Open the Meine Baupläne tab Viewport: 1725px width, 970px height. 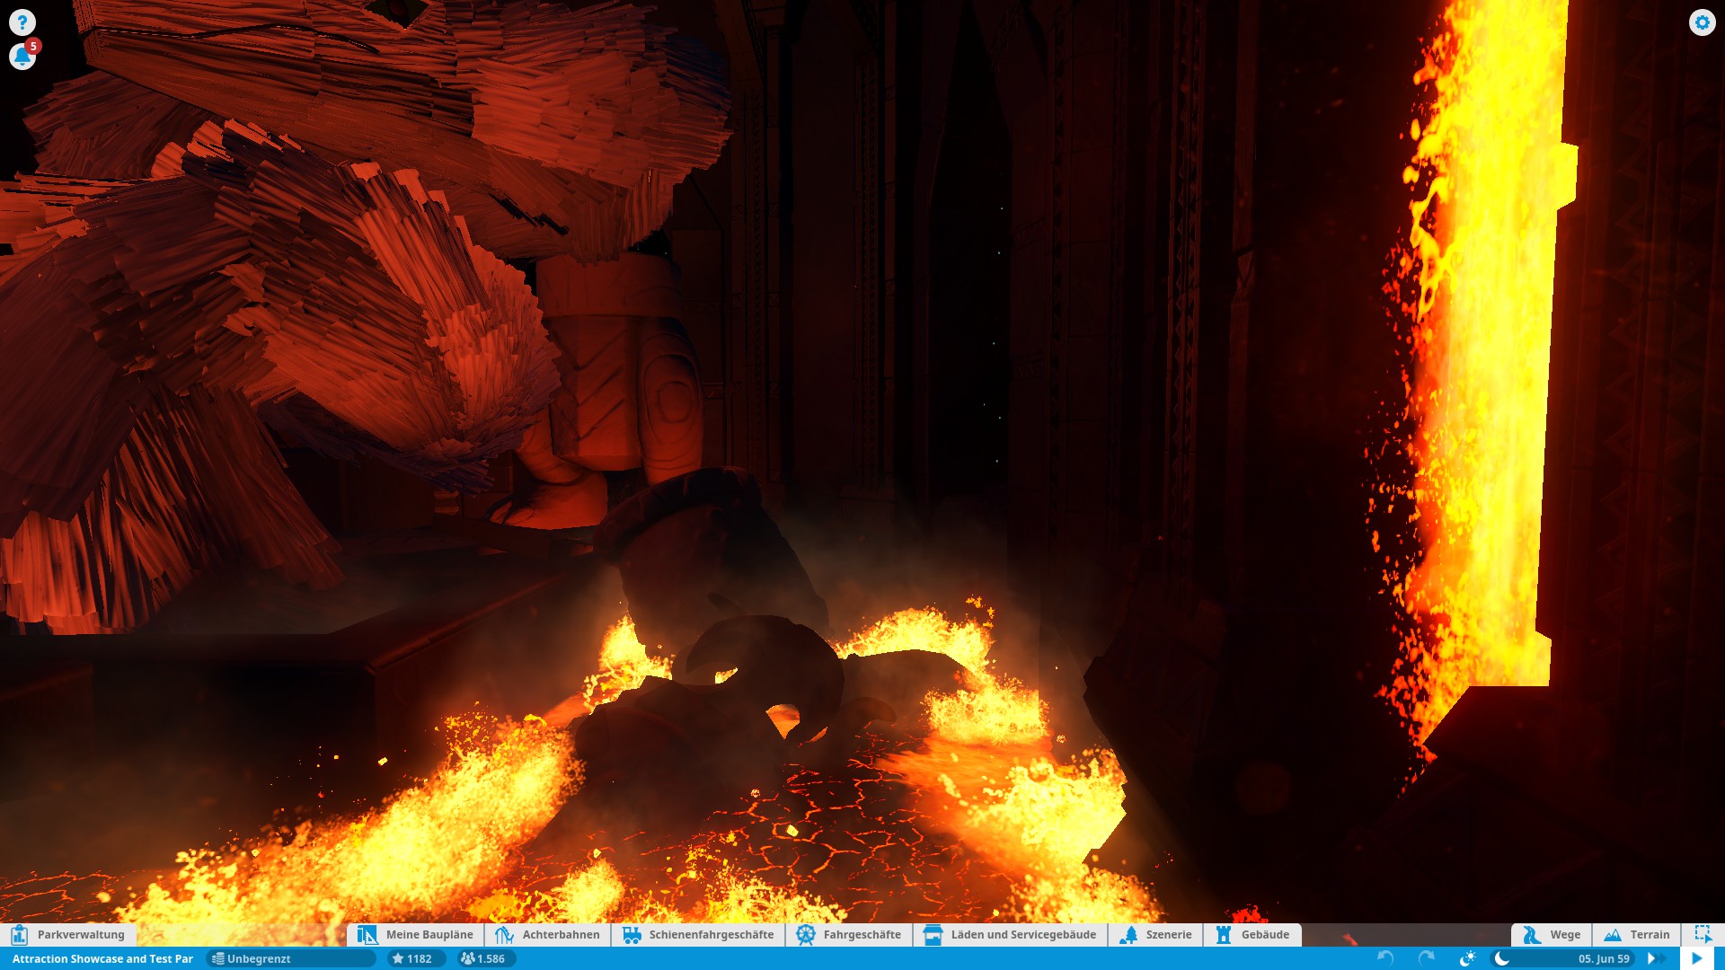(415, 935)
